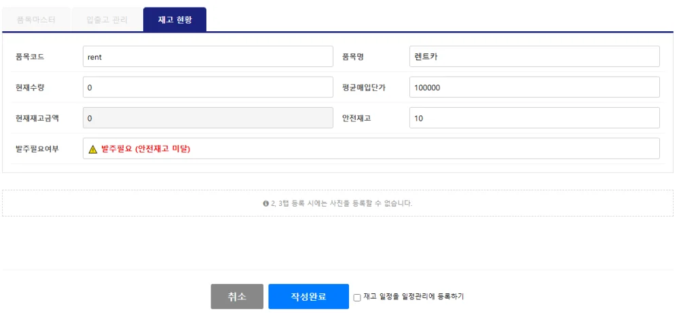Switch to the 품목마스터 tab

click(36, 20)
